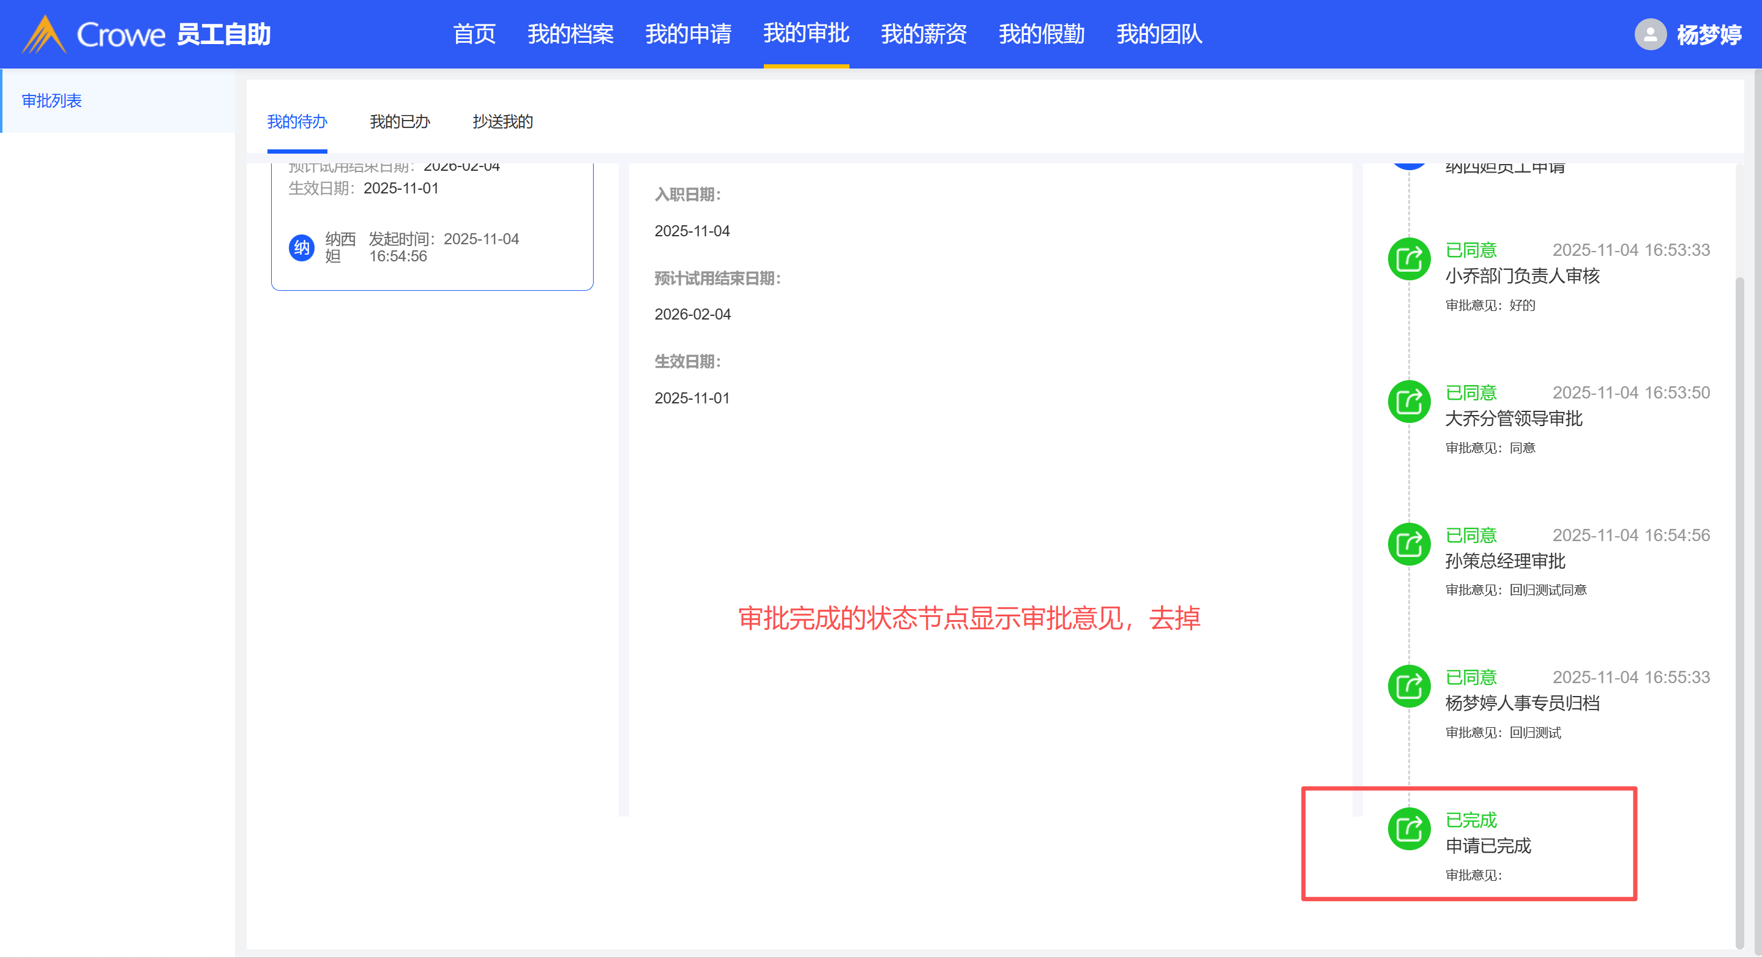
Task: Select the 我的待办 tab
Action: click(297, 122)
